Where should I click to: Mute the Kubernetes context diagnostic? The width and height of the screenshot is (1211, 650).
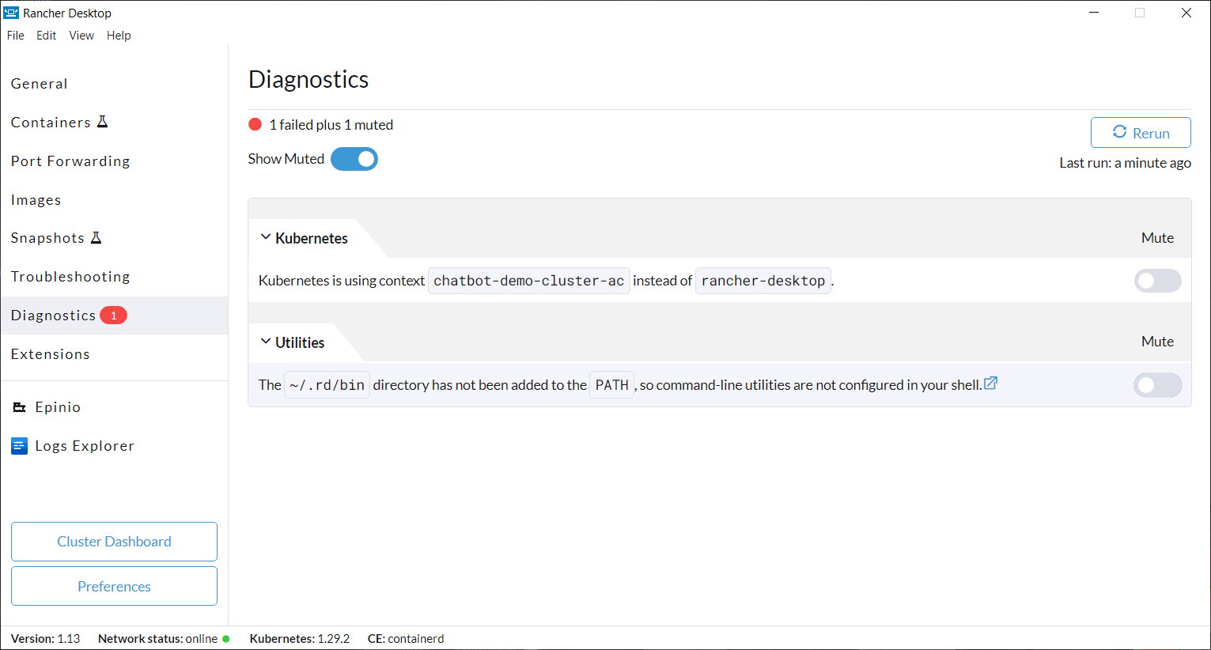(1158, 281)
